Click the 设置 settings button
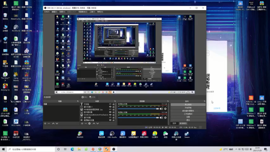 (x=188, y=117)
